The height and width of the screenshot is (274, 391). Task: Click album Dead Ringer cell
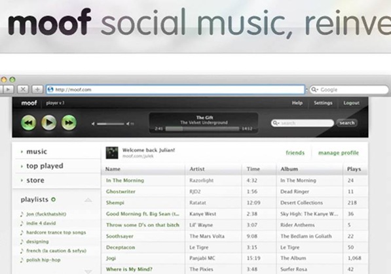tap(295, 192)
